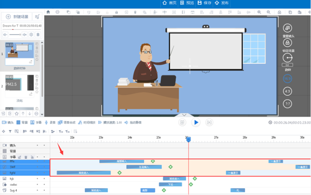Adjust the music volume slider
Viewport: 311px width, 195px height.
click(15, 35)
